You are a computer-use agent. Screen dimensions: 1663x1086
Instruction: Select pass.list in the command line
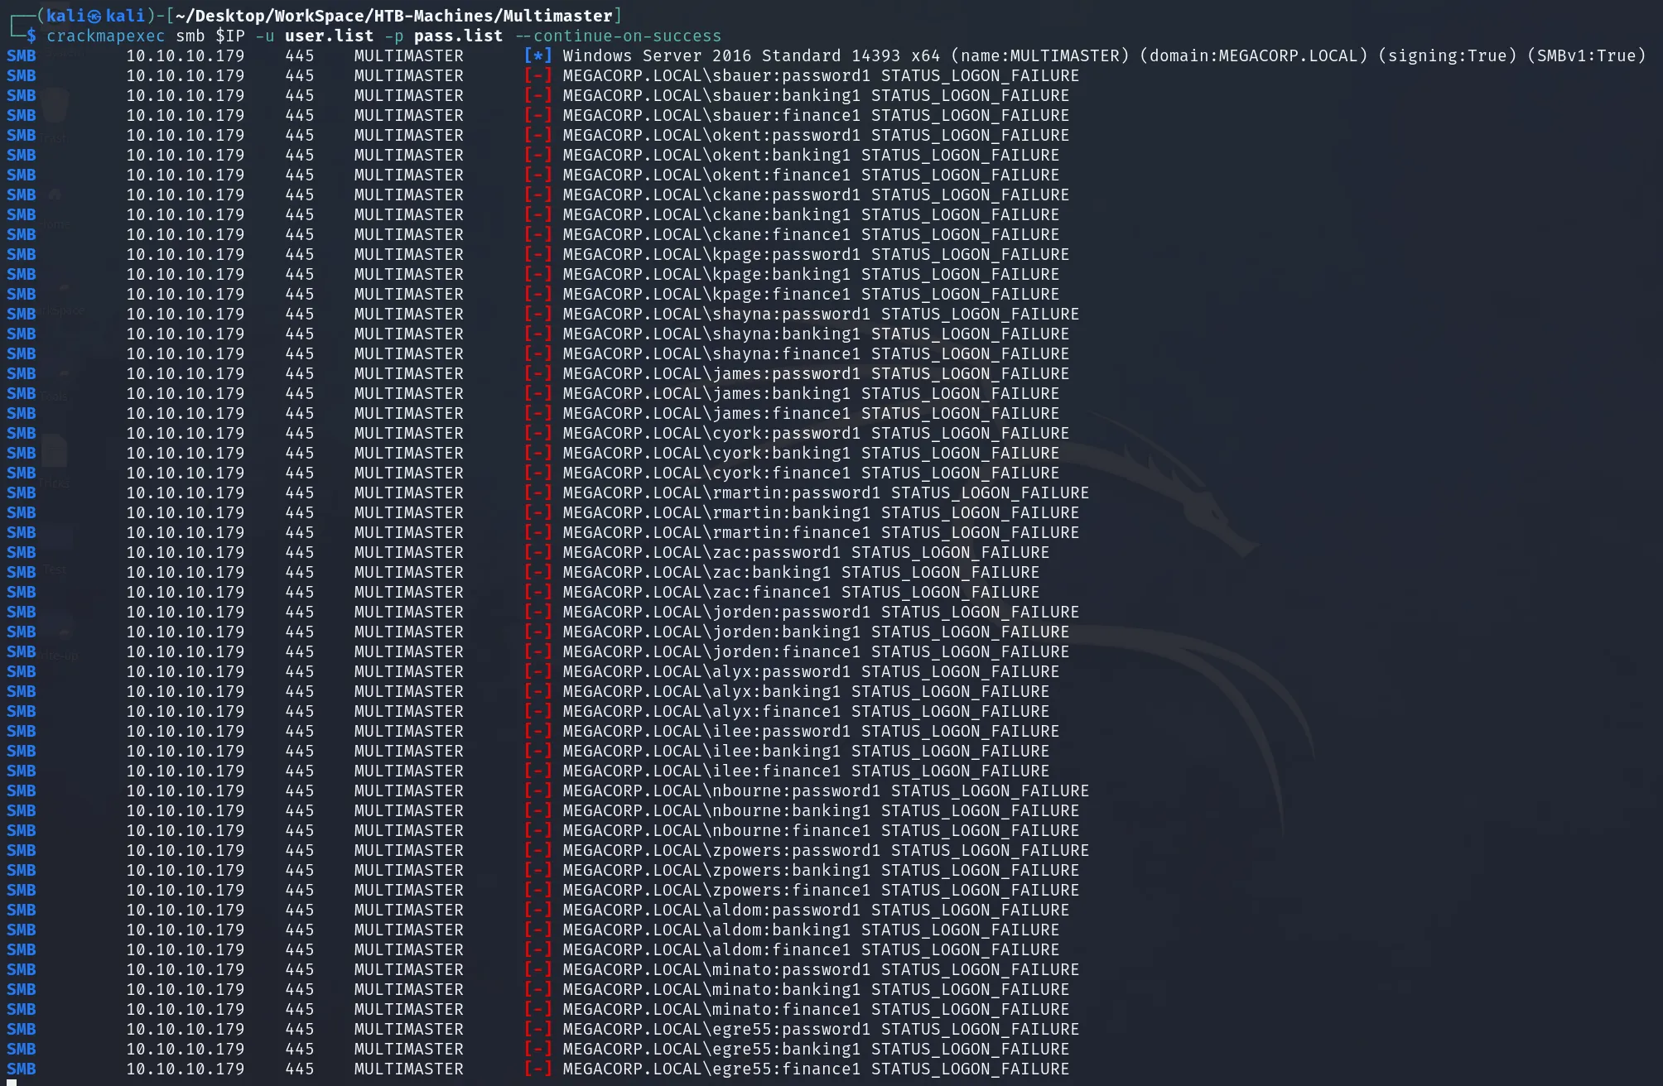[458, 36]
